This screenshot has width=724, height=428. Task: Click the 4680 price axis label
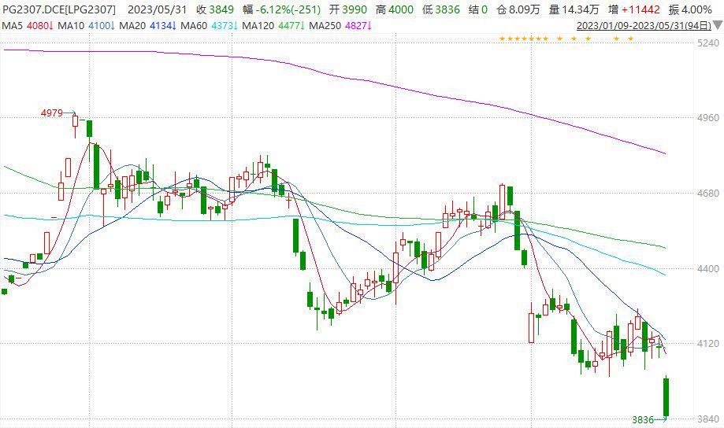[708, 194]
